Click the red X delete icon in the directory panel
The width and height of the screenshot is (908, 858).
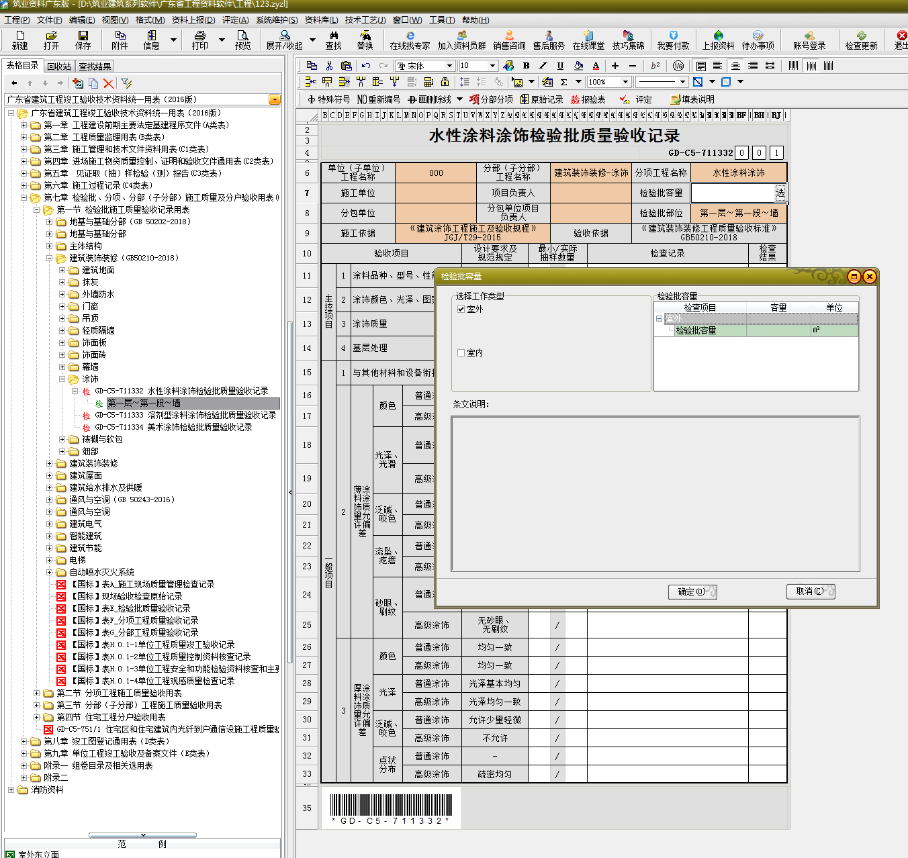point(109,83)
